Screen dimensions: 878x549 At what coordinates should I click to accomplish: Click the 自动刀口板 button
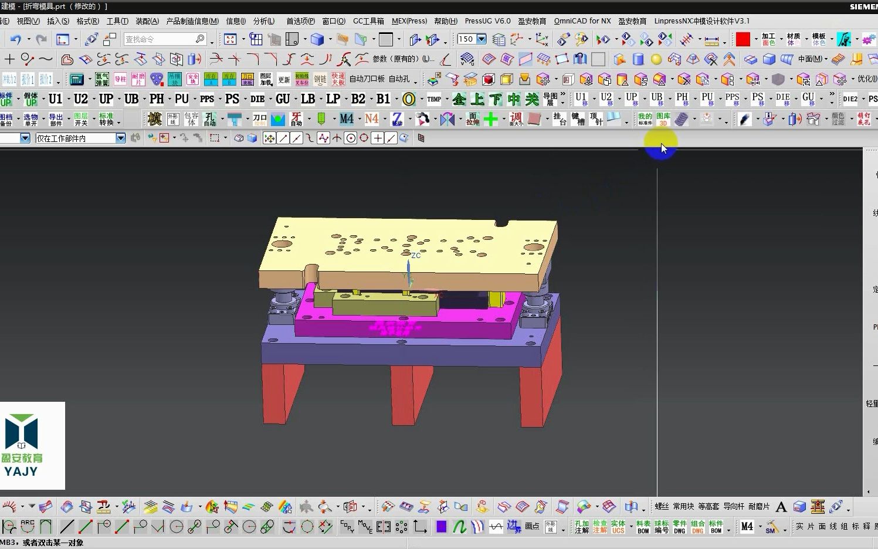[367, 79]
